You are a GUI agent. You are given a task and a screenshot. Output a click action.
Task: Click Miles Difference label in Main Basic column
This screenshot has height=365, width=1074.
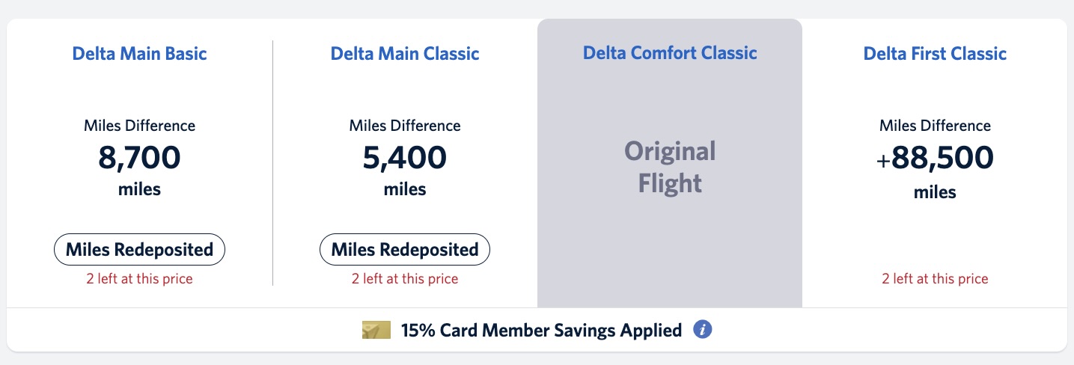point(139,126)
